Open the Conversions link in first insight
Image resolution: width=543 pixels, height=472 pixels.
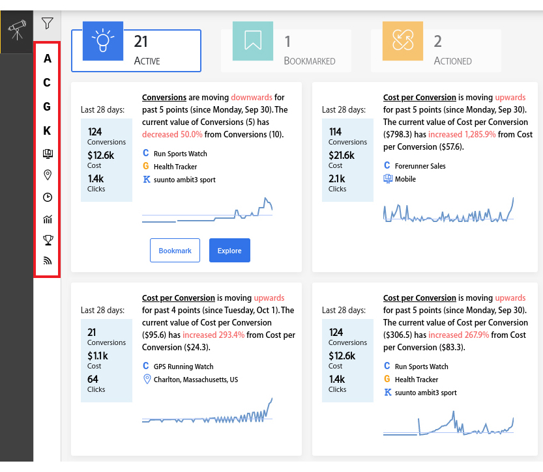click(x=164, y=98)
